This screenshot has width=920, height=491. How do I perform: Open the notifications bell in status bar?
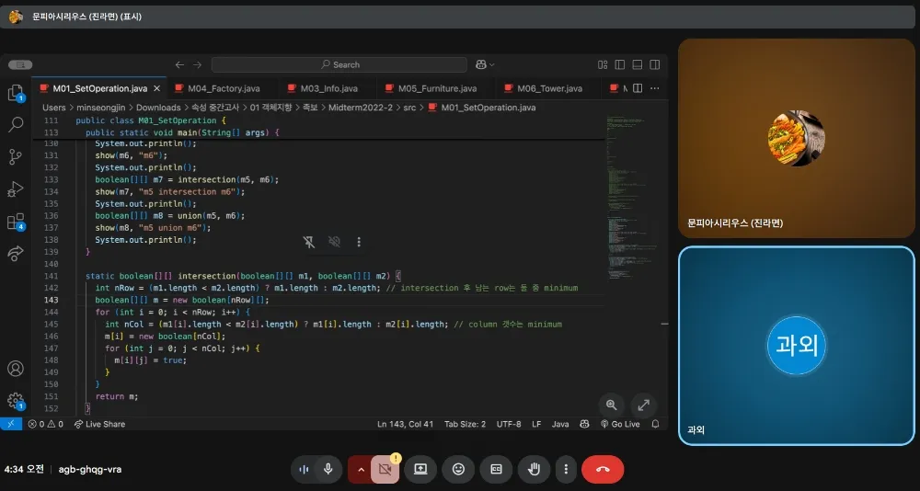[655, 424]
